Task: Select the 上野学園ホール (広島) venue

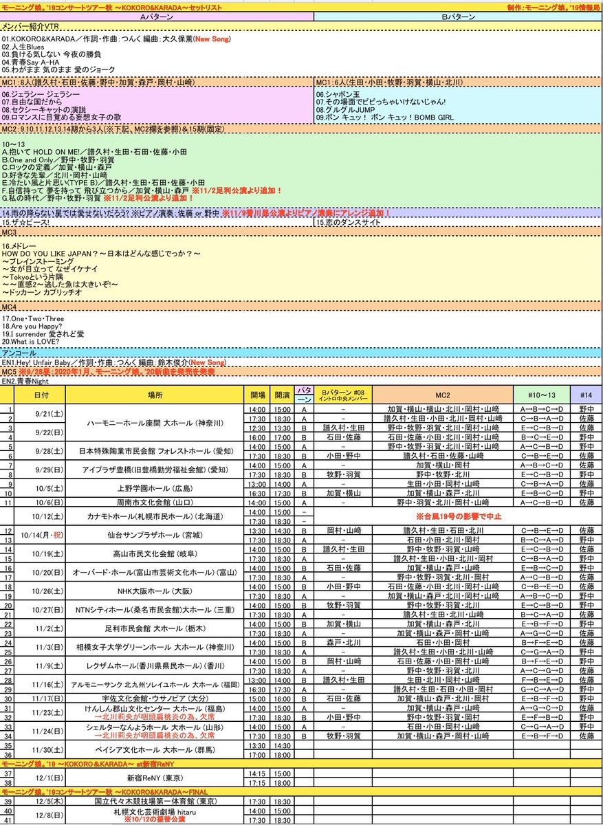Action: click(x=155, y=488)
